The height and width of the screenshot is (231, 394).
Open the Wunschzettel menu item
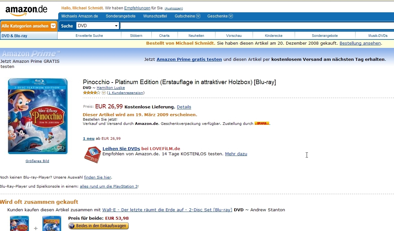tap(155, 16)
